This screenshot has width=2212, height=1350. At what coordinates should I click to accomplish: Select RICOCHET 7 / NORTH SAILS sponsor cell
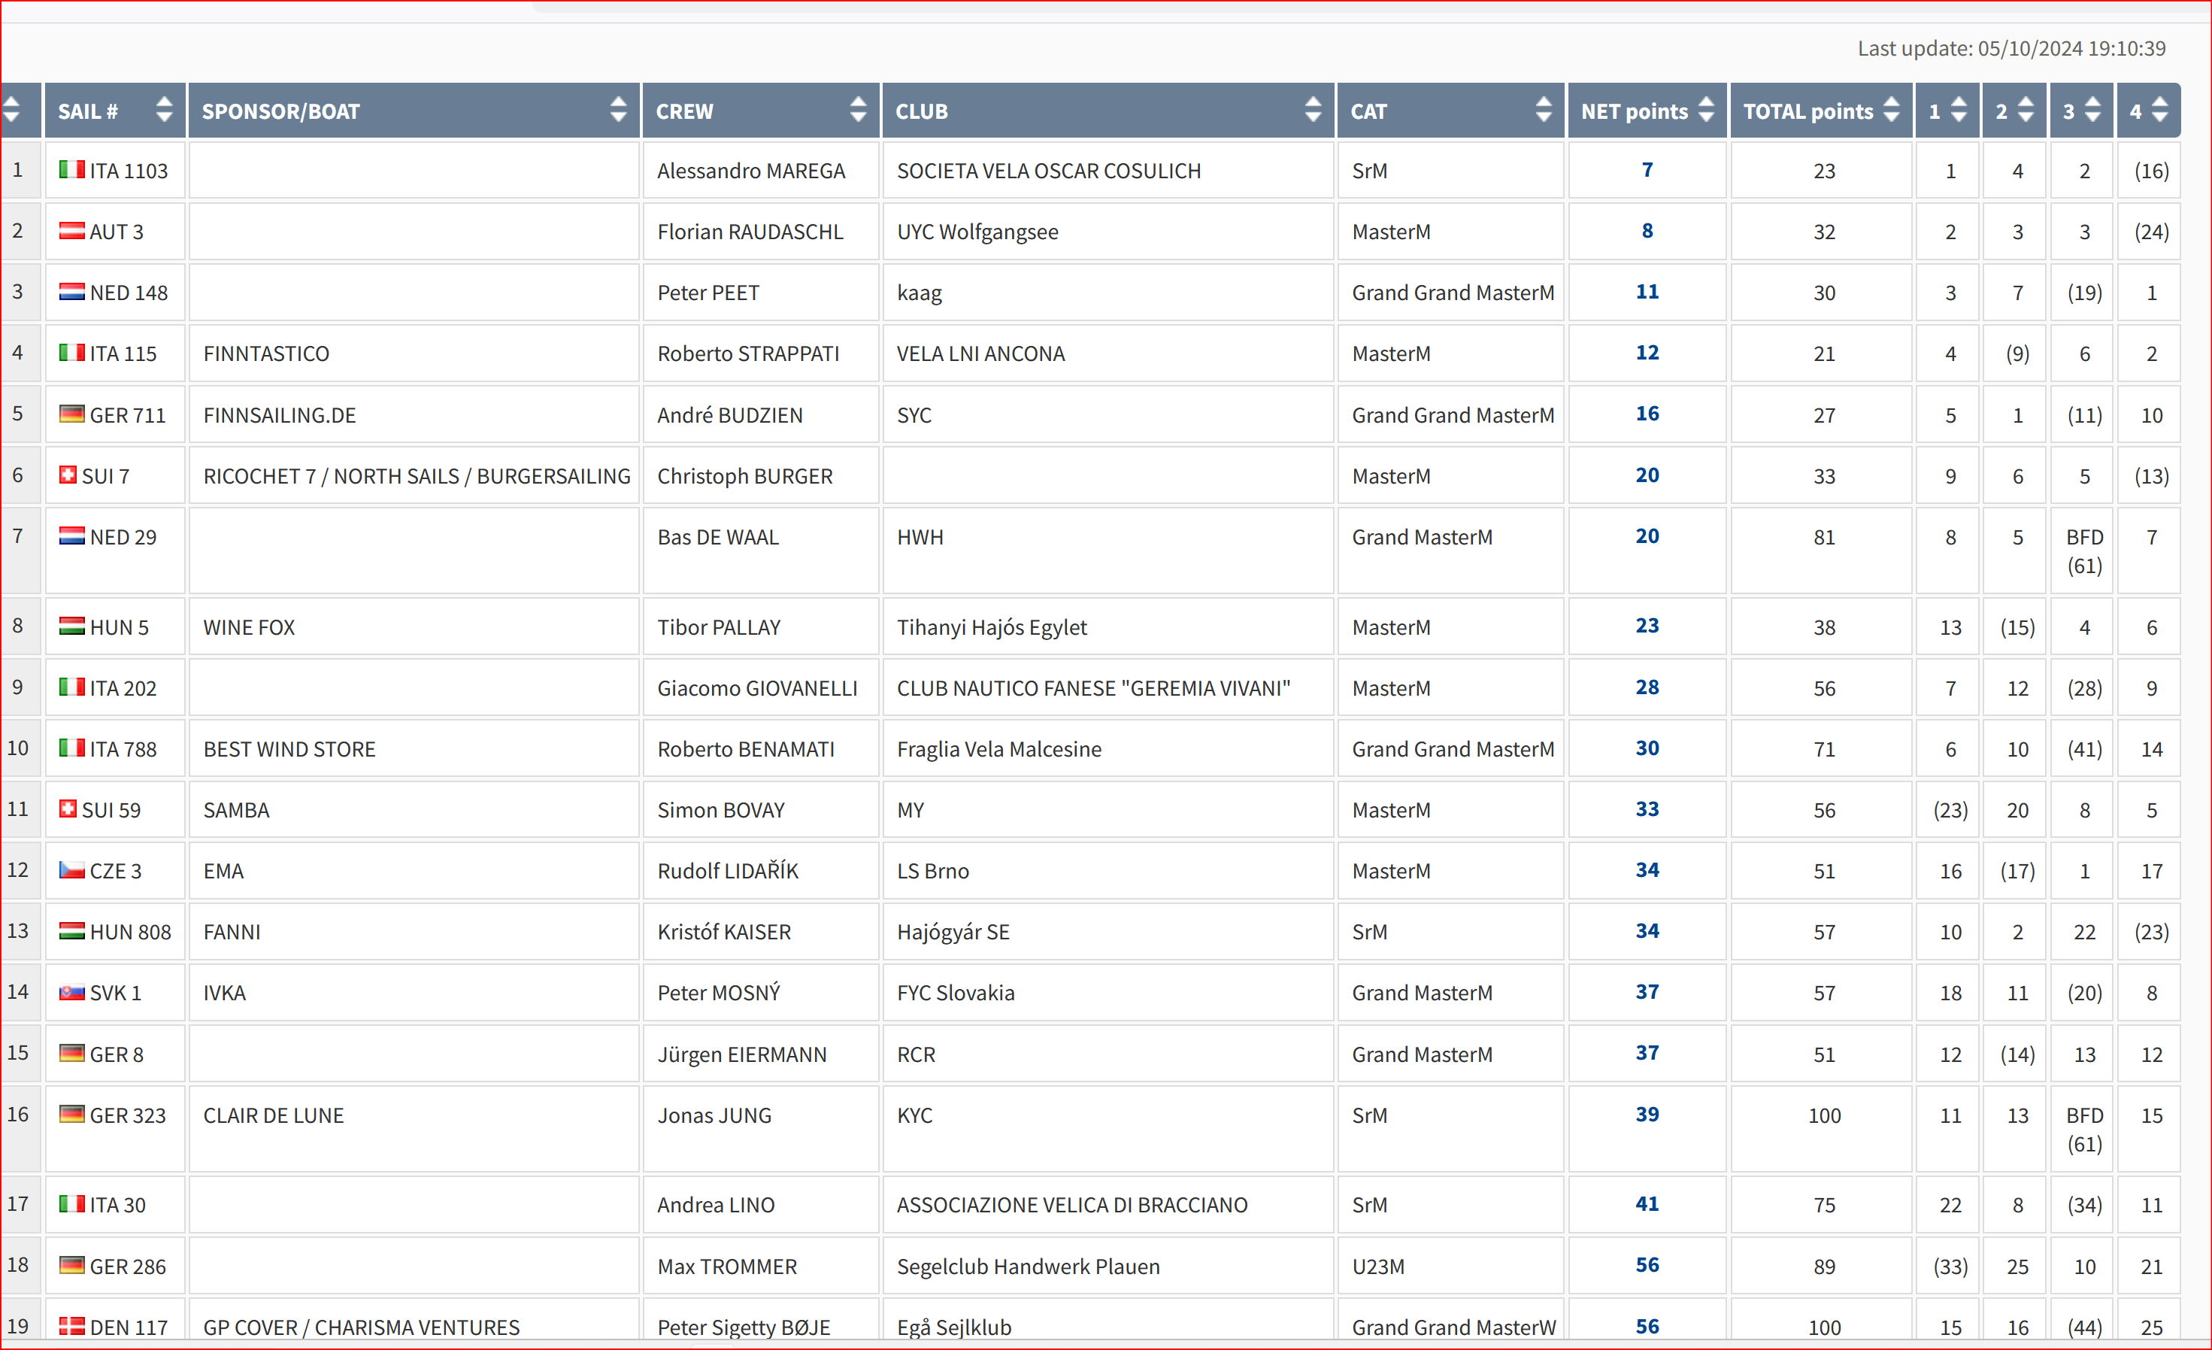click(x=417, y=476)
